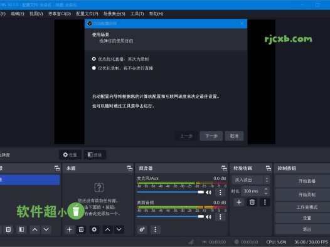Remove the selected source with trash icon
330x247 pixels.
click(x=81, y=229)
